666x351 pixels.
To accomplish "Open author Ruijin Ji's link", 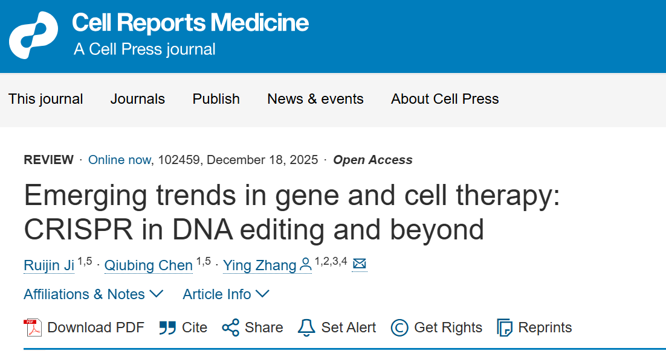I will [x=48, y=265].
